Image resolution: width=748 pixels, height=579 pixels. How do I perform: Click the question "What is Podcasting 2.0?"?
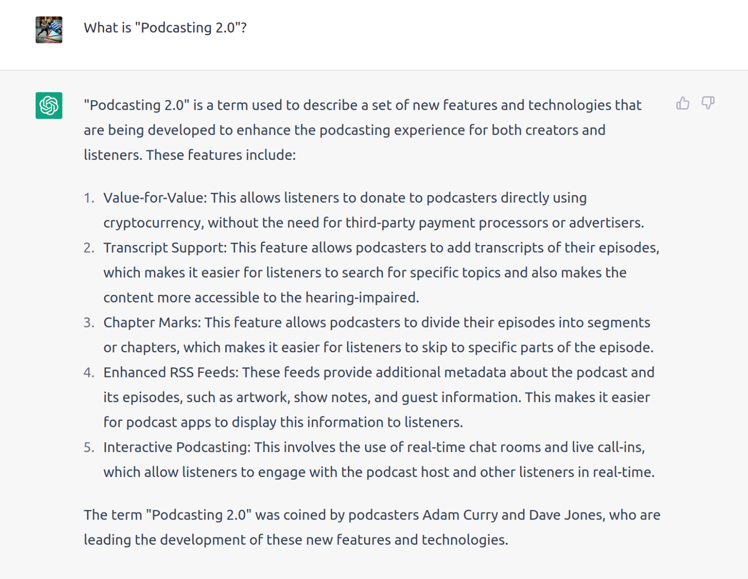pyautogui.click(x=165, y=28)
